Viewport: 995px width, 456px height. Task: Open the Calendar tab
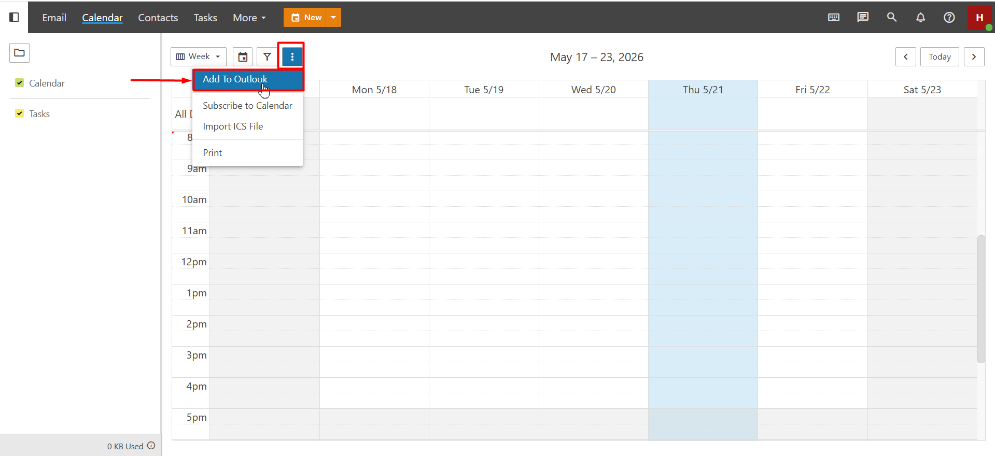[102, 18]
